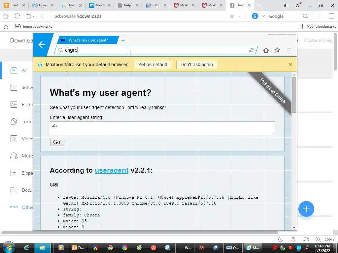Click the Maxthon Nitro favorites star

pos(277,50)
